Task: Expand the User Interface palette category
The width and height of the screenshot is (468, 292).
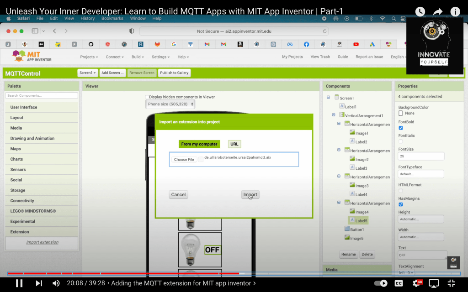Action: (x=42, y=107)
